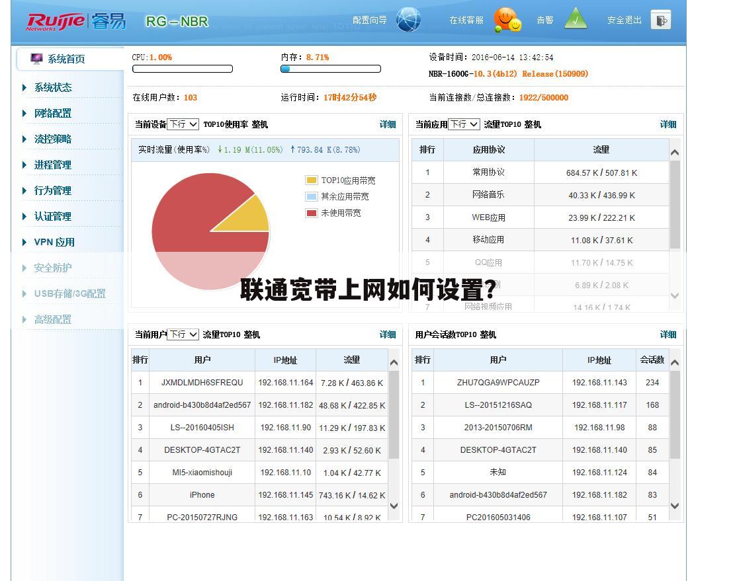Click the CPU usage progress bar
Image resolution: width=735 pixels, height=581 pixels.
click(183, 69)
